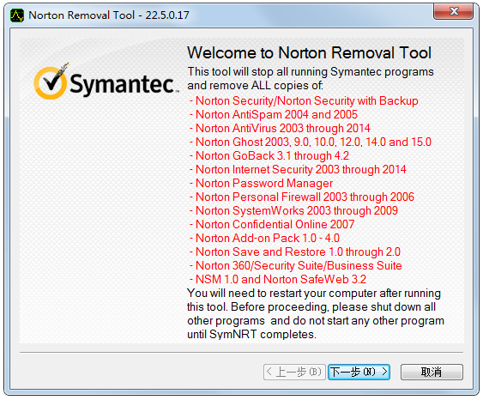Click 'Norton Confidential Online 2007' line

[x=272, y=224]
